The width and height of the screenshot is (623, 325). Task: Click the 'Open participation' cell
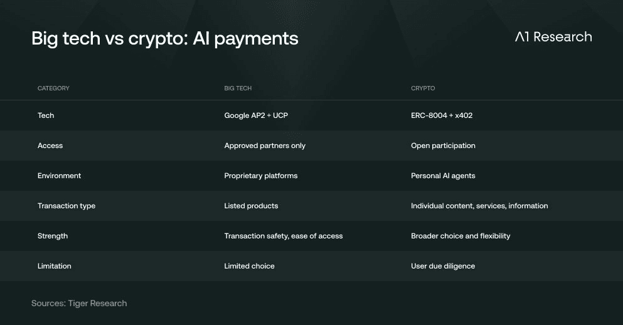point(443,146)
